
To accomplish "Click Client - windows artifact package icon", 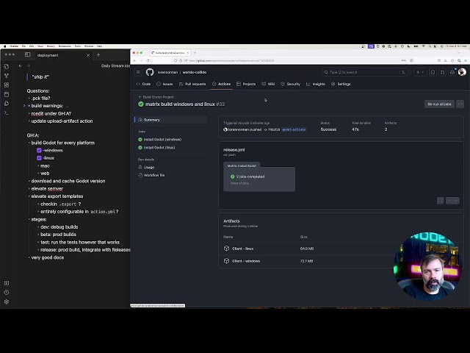I will tap(227, 261).
